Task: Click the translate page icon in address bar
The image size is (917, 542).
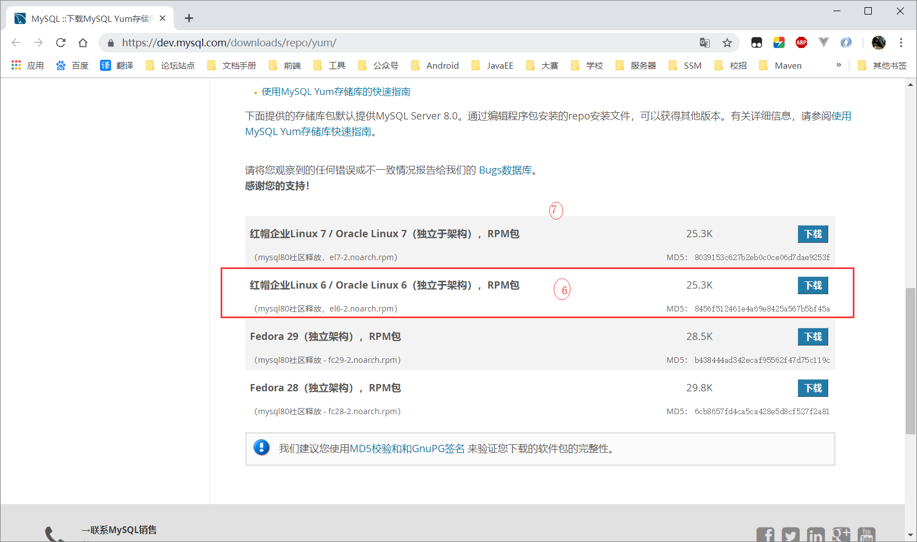Action: pyautogui.click(x=705, y=42)
